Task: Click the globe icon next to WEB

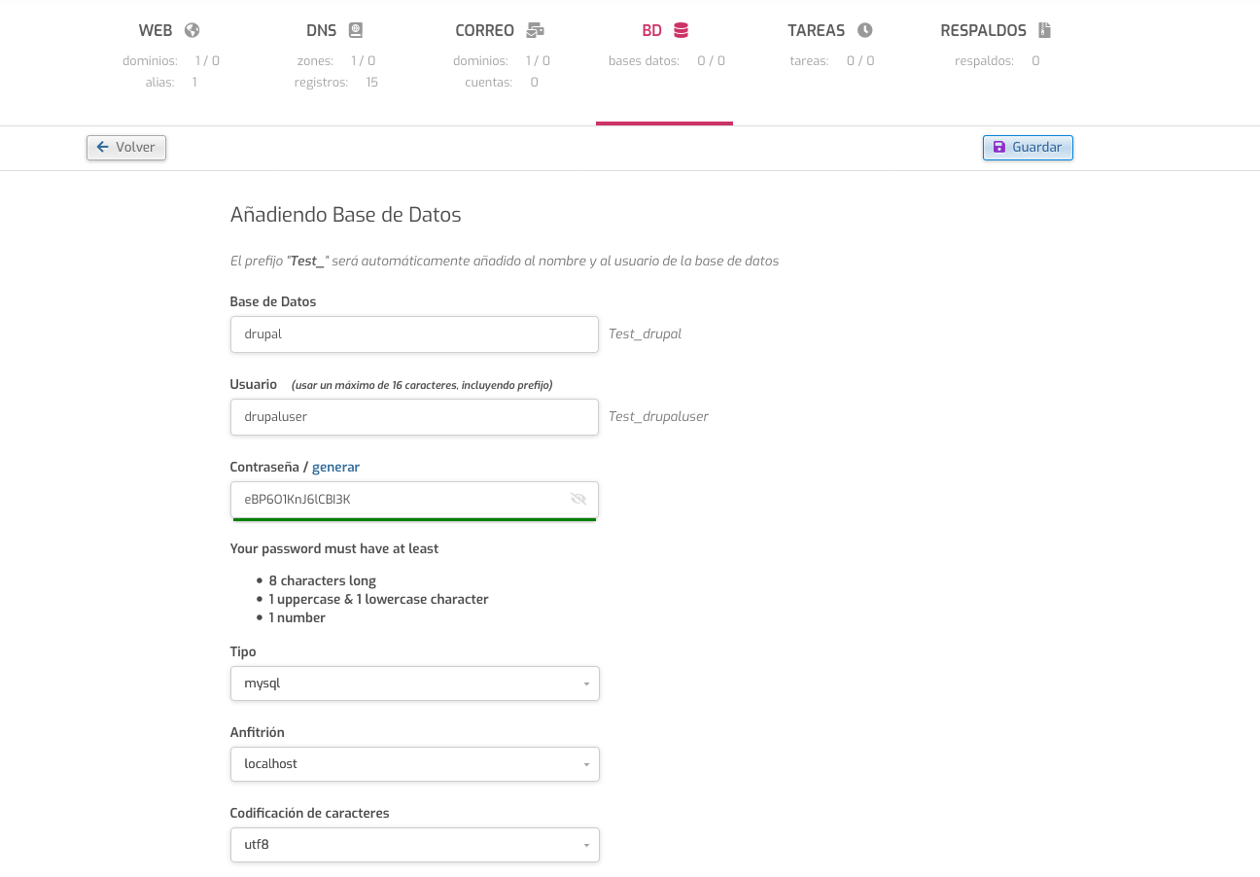Action: [192, 30]
